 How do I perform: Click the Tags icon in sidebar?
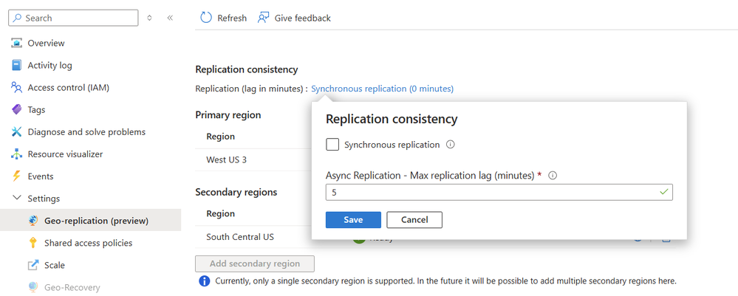(x=16, y=109)
